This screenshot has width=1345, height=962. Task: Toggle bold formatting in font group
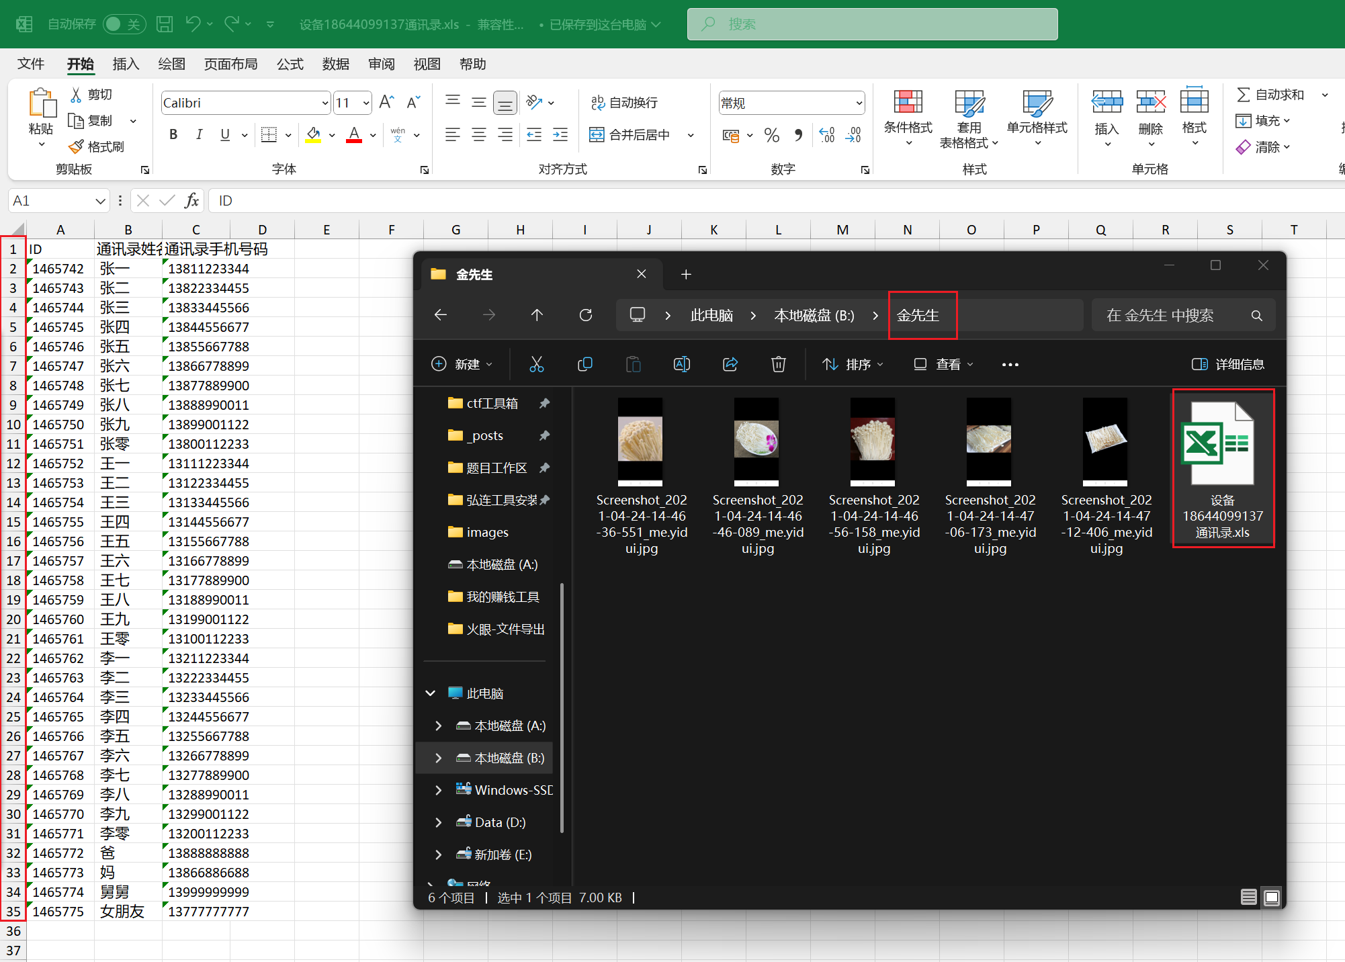[173, 134]
